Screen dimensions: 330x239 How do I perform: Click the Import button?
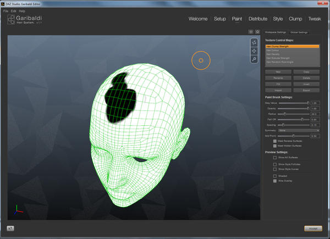tap(278, 90)
